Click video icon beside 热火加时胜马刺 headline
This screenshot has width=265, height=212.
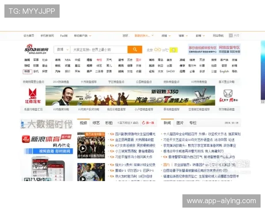[x=112, y=176]
